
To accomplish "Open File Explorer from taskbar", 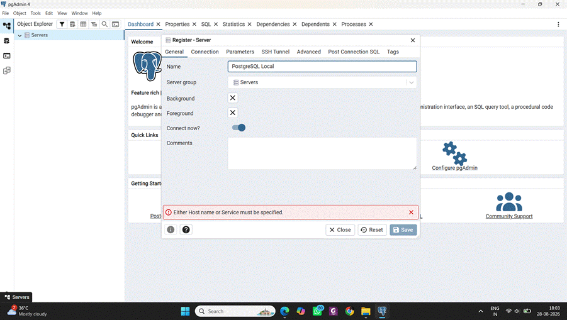I will 366,311.
